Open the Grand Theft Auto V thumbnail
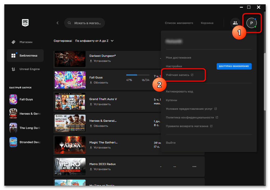This screenshot has height=190, width=270. tap(70, 102)
